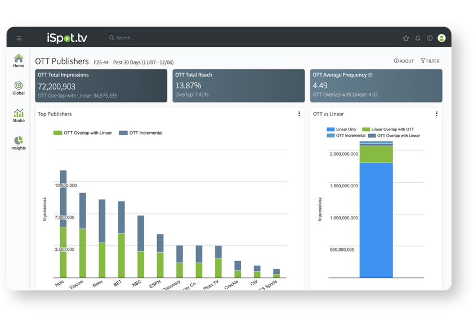Viewport: 473px width, 323px height.
Task: Click Overlap: 7.41% text
Action: tap(192, 95)
